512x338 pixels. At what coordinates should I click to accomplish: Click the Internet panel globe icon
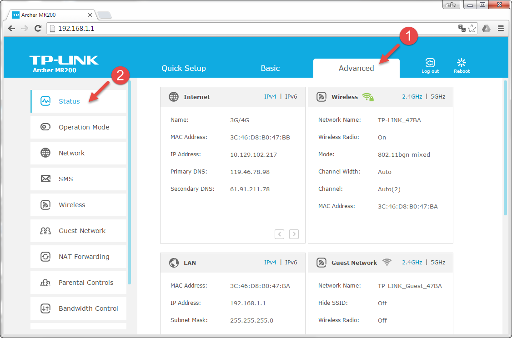pos(174,97)
